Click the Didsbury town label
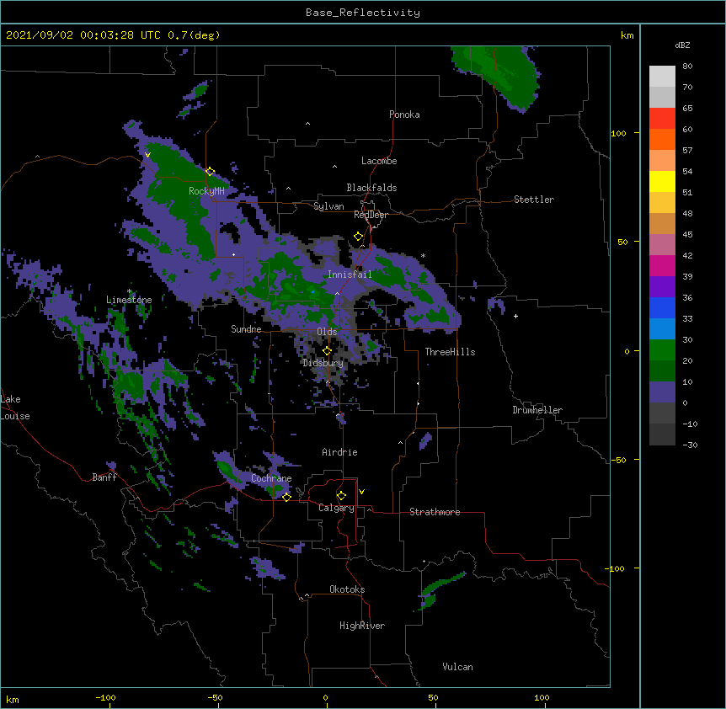 (x=323, y=363)
